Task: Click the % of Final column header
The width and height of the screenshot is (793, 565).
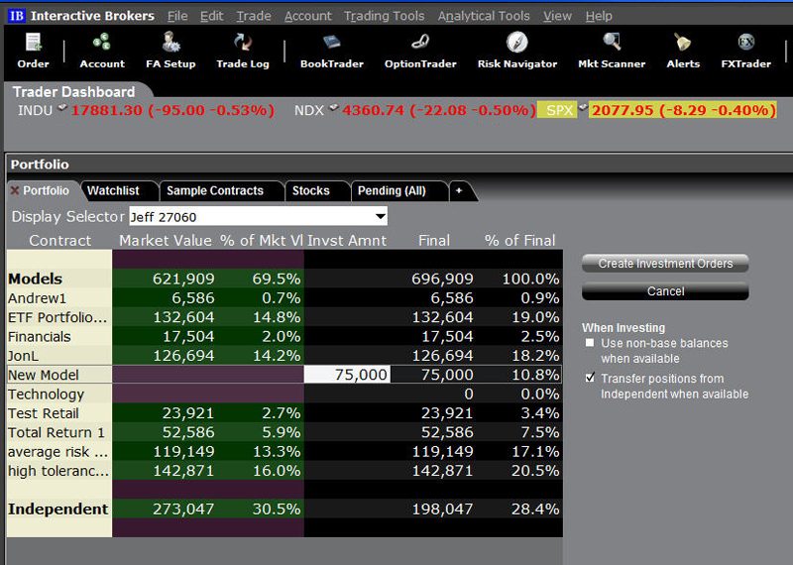Action: [519, 240]
